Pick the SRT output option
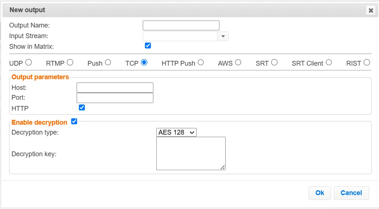The image size is (379, 209). coord(274,63)
